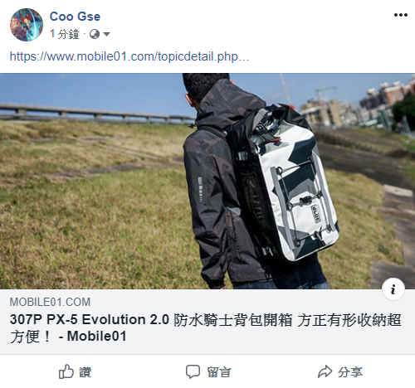Click the info 'i' icon on preview image
415x388 pixels.
(393, 289)
